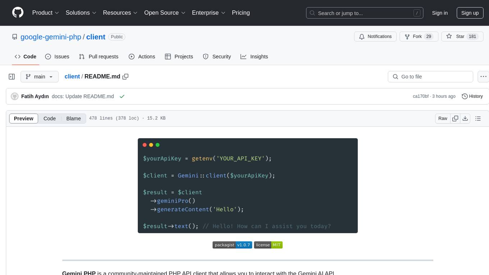Copy raw file contents
Image resolution: width=489 pixels, height=275 pixels.
(x=456, y=118)
